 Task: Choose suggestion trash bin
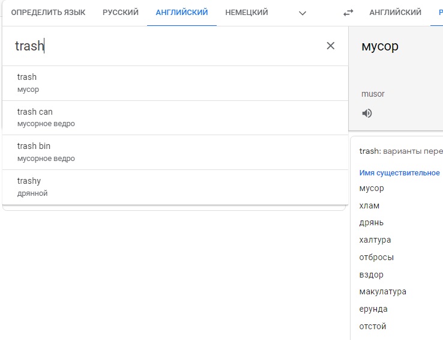[x=175, y=152]
